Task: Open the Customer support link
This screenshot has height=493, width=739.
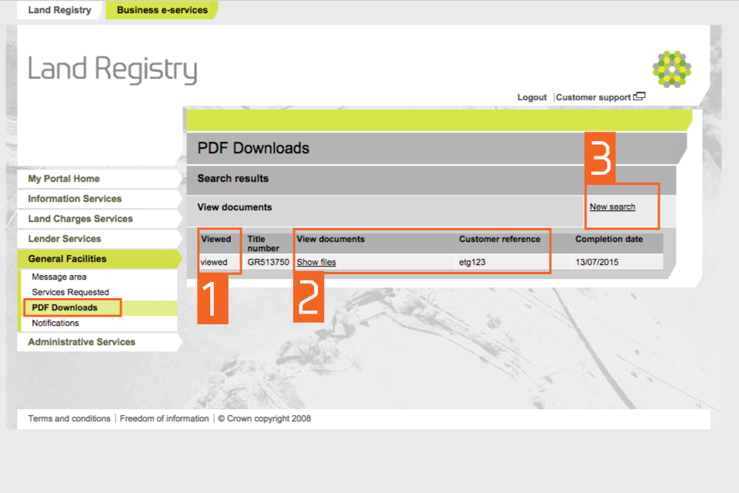Action: tap(593, 97)
